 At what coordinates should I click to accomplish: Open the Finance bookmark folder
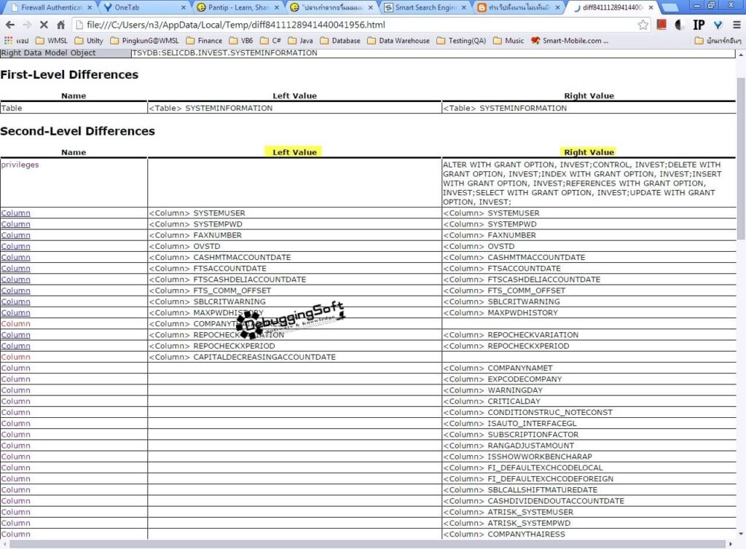click(204, 41)
